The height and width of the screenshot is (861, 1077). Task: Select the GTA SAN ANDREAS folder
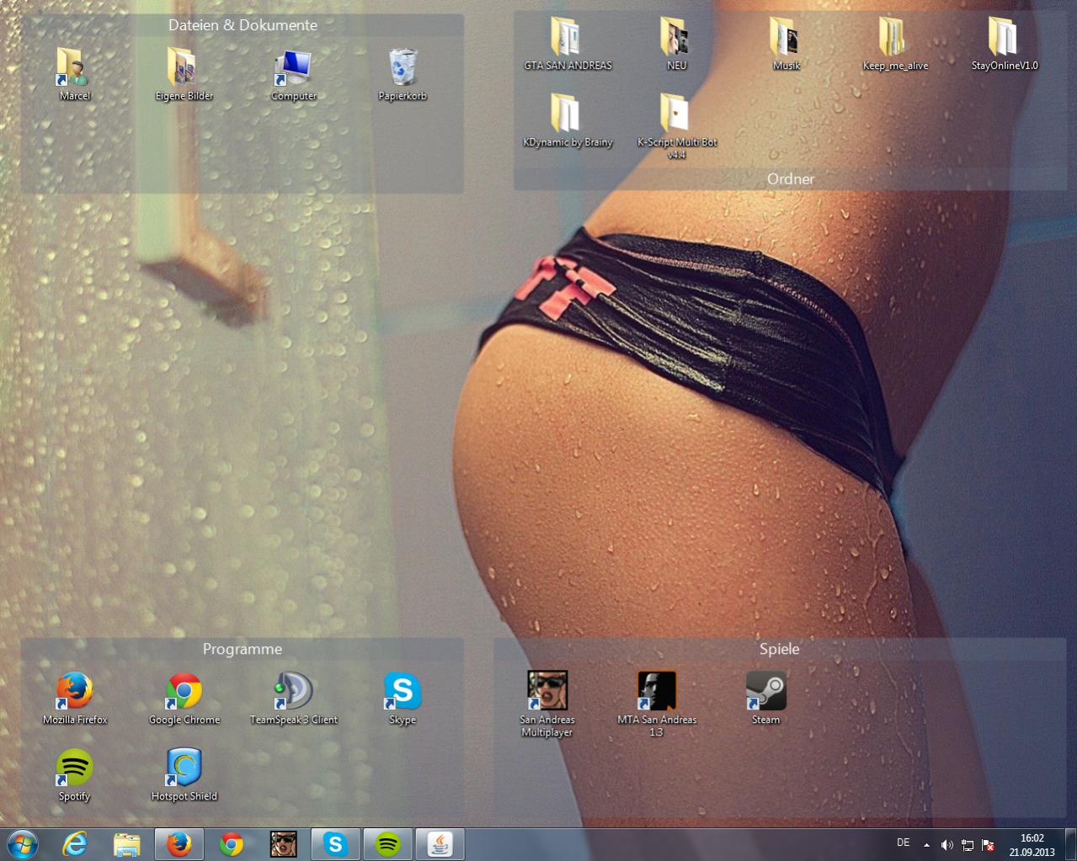click(x=568, y=38)
